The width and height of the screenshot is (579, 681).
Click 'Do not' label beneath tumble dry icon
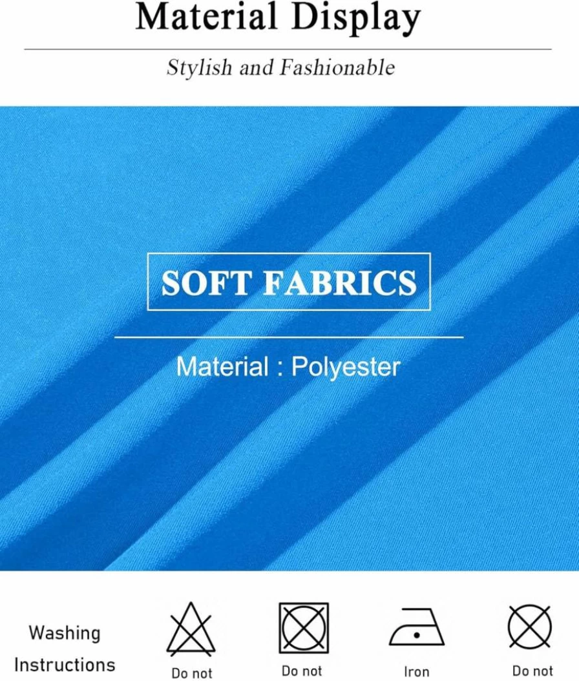click(302, 671)
